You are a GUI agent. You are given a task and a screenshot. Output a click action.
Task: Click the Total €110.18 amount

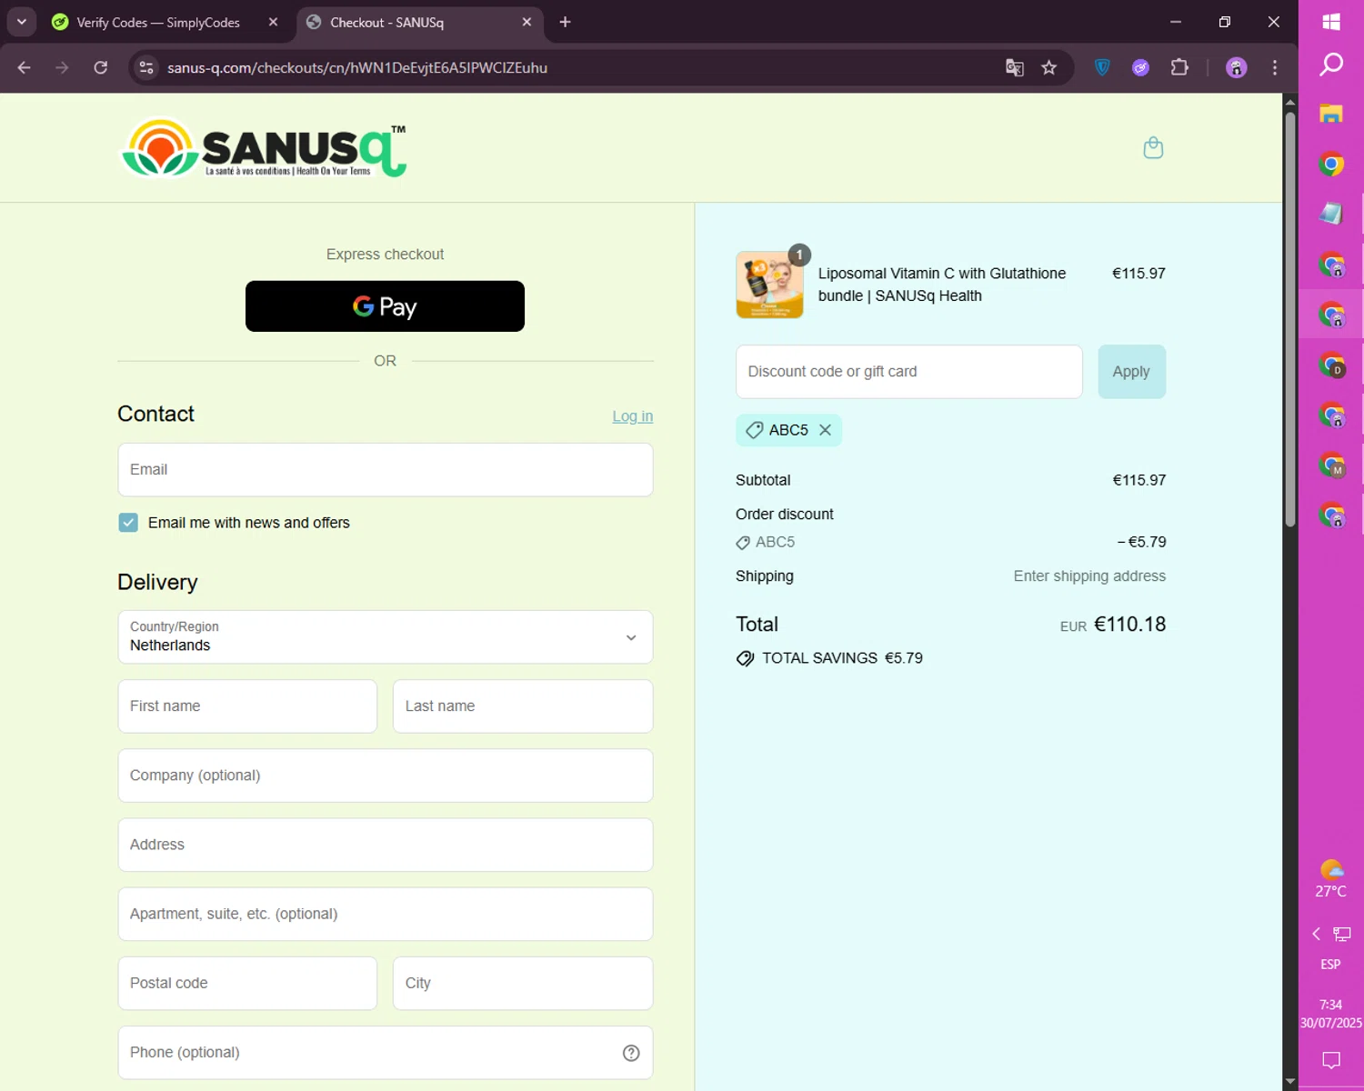coord(1129,625)
